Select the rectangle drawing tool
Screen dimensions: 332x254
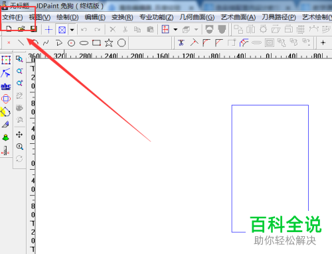(x=96, y=43)
